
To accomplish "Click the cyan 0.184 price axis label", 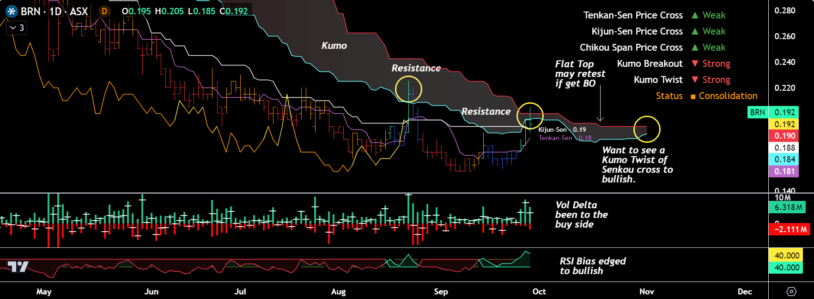I will 784,159.
